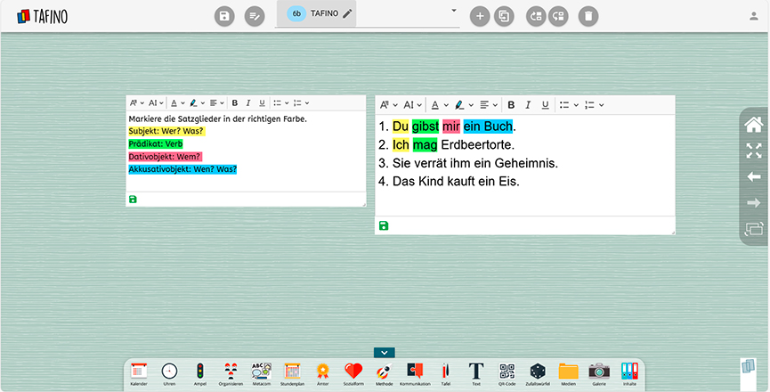Click the home icon in right sidebar
770x392 pixels.
point(753,125)
